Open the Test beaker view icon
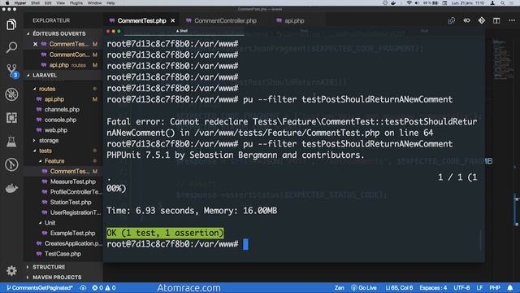The image size is (520, 293). (x=11, y=141)
